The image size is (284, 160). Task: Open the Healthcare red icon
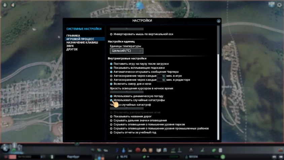coord(138,150)
